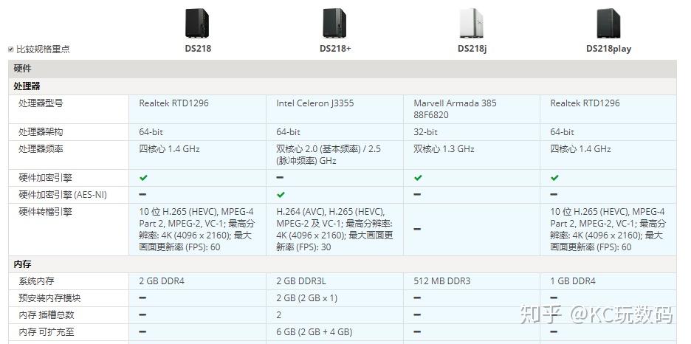Click the DS218j 硬件加密引擎 green checkmark
This screenshot has width=691, height=344.
(418, 178)
